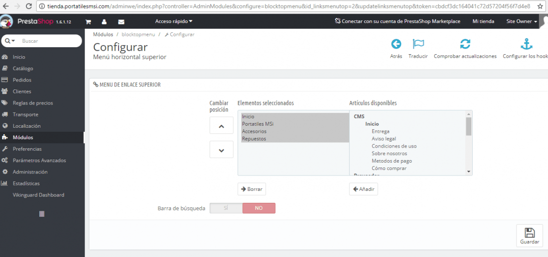Select Metodos de pago in available items
Image resolution: width=548 pixels, height=257 pixels.
pos(392,161)
